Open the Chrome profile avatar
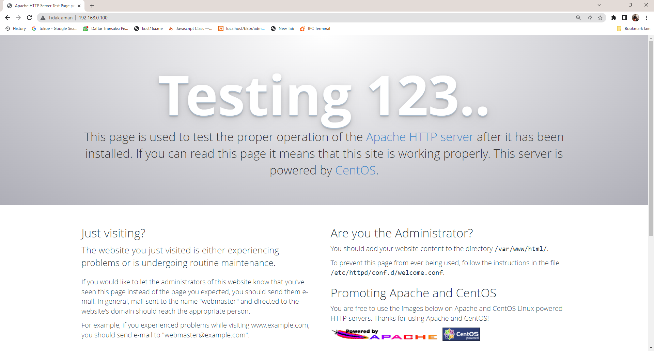The image size is (654, 351). coord(636,18)
